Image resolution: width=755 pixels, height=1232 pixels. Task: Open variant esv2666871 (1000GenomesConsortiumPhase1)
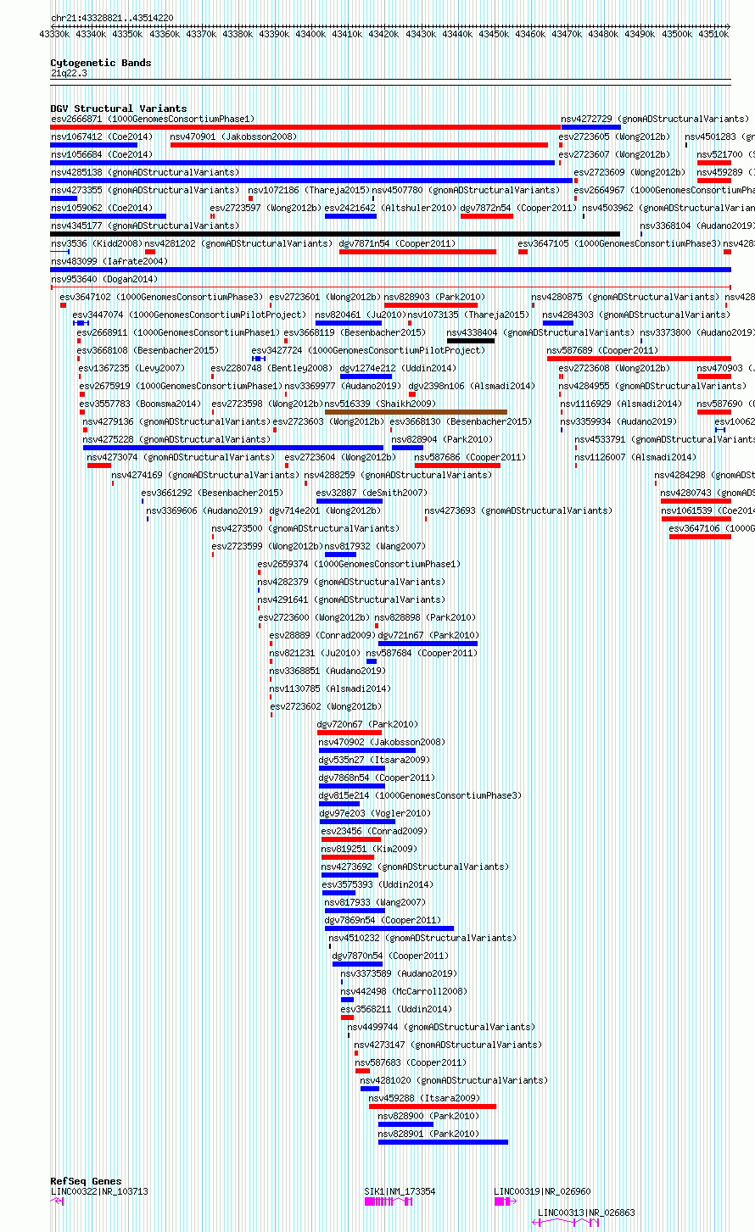point(153,119)
